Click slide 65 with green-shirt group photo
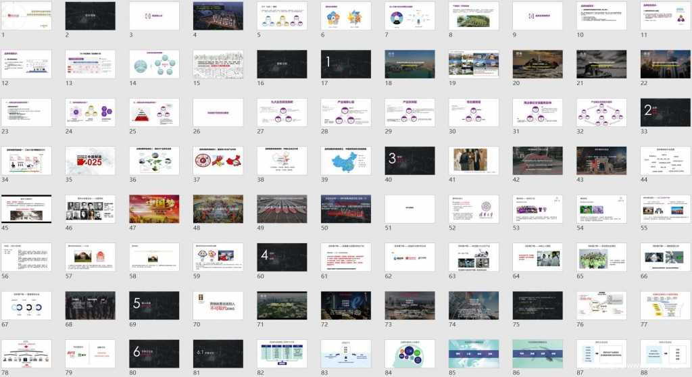The image size is (692, 377). coord(602,257)
